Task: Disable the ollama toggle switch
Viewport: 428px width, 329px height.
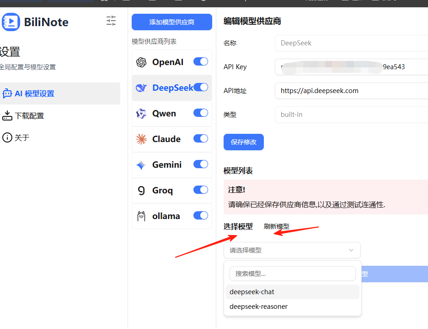Action: [200, 215]
